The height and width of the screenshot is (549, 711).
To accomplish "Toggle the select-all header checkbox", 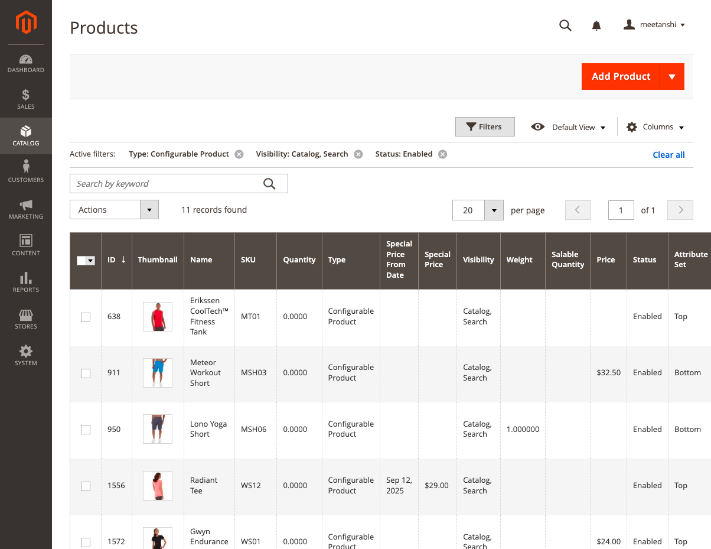I will click(x=81, y=261).
